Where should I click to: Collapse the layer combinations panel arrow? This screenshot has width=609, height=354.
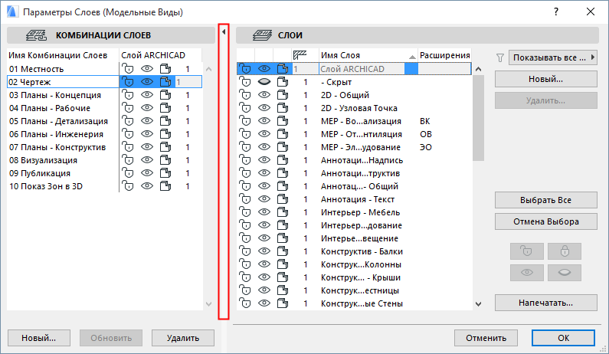[x=224, y=32]
